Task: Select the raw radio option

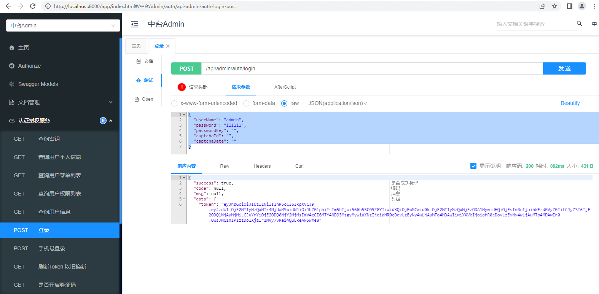Action: tap(284, 103)
